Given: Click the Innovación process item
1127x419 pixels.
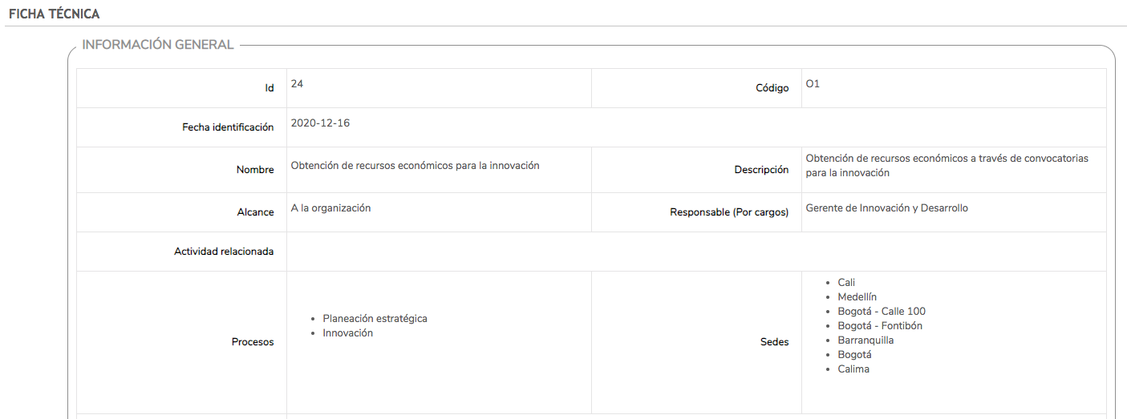Looking at the screenshot, I should 347,333.
